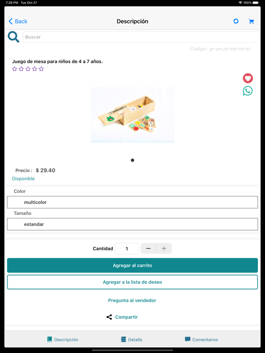The width and height of the screenshot is (265, 353).
Task: Tap the magnifying glass search icon
Action: point(14,37)
